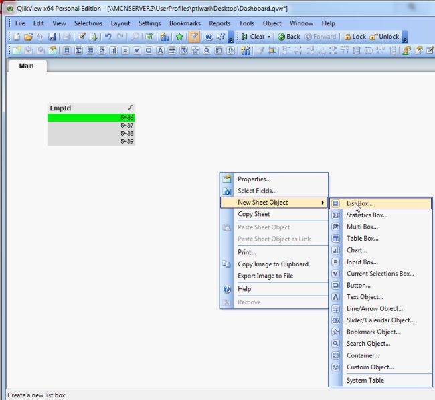
Task: Open the Bookmarks menu
Action: (185, 23)
